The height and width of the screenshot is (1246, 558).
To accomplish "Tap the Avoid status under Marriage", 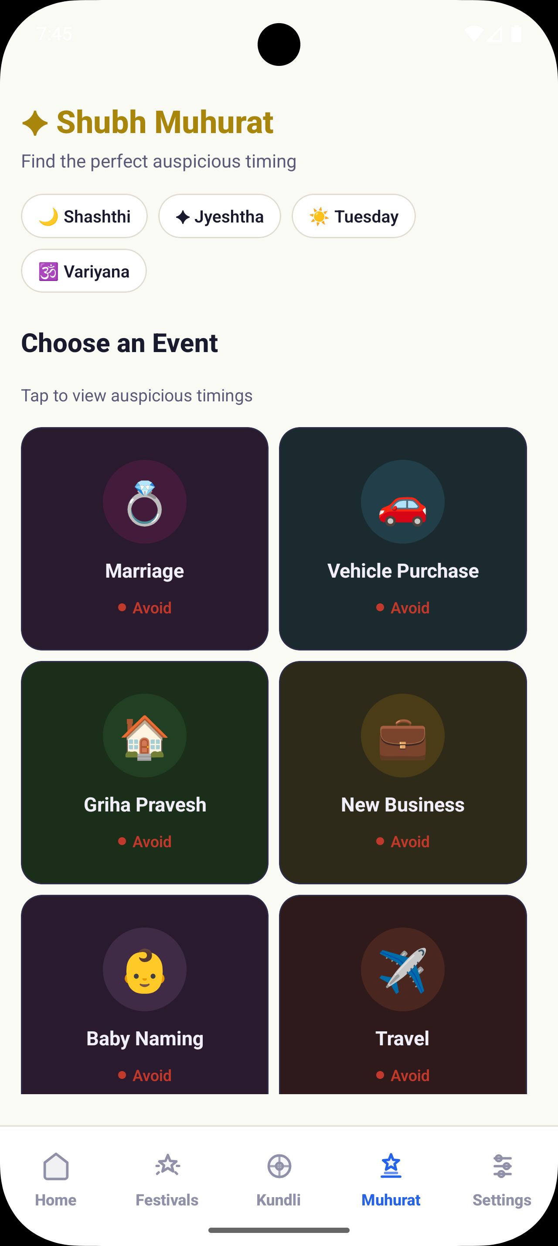I will pyautogui.click(x=145, y=608).
